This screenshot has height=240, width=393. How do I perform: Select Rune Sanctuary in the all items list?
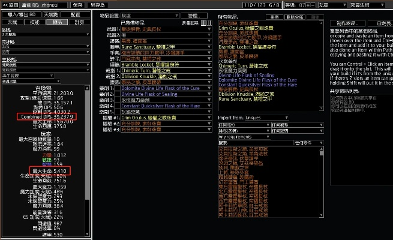[245, 99]
